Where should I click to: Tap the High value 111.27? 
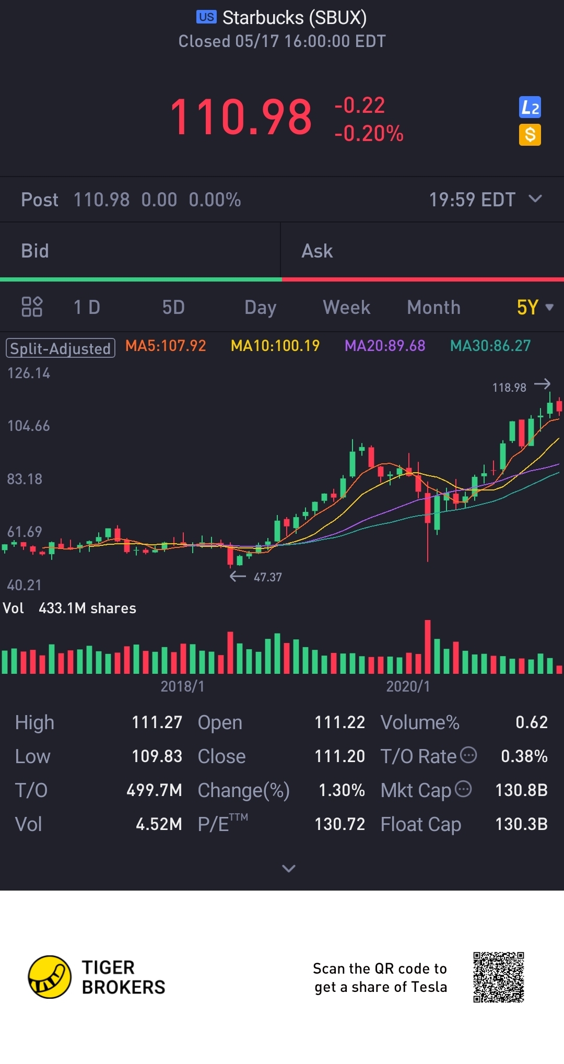[157, 722]
